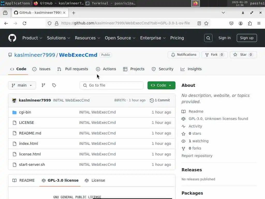Viewport: 265px width, 199px height.
Task: View tags using the tag icon
Action: (x=54, y=85)
